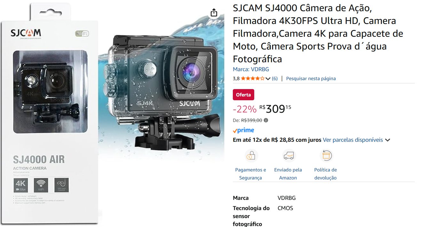Click Pagamentos e Segurança text link

pyautogui.click(x=251, y=174)
